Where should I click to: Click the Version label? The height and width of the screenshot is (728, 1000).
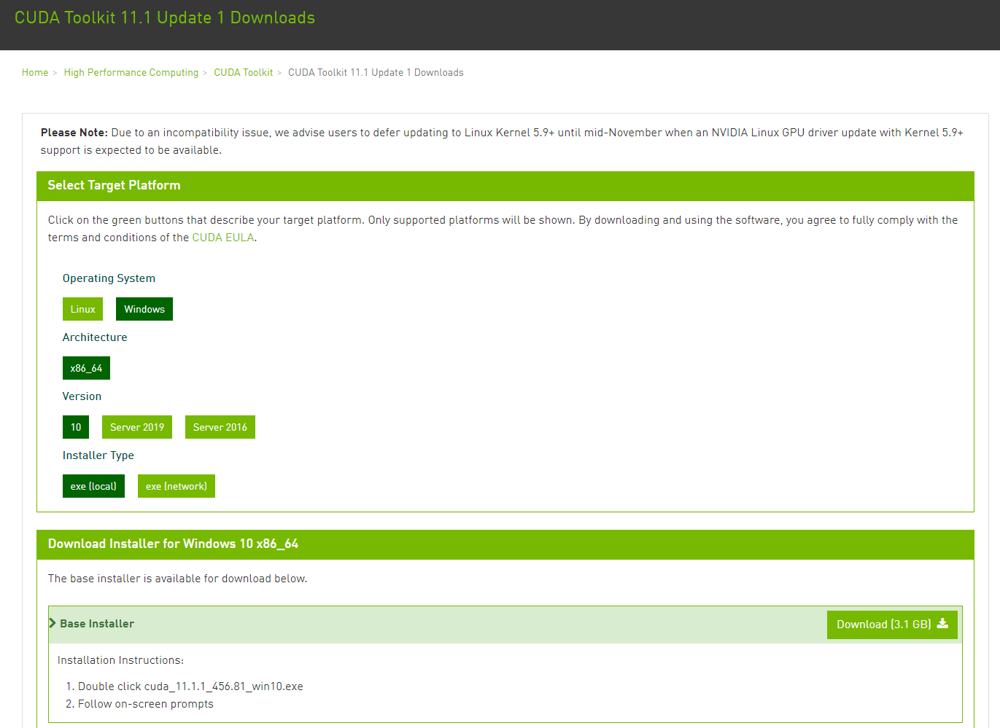[x=82, y=396]
